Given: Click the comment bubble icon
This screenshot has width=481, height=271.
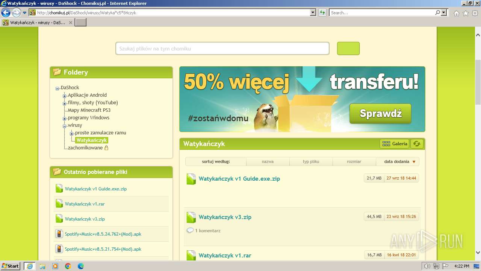Looking at the screenshot, I should (x=190, y=230).
